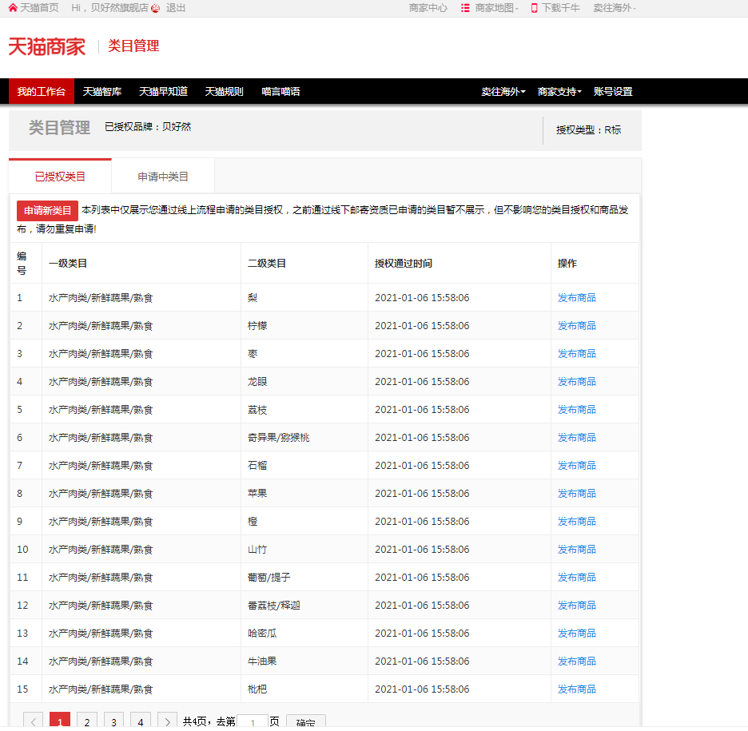The image size is (748, 731).
Task: Click the 已授权品牌：贝好然 text
Action: (x=148, y=127)
